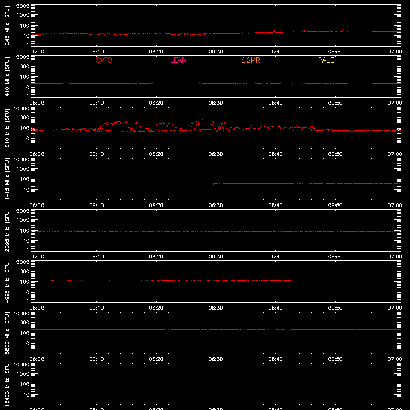Click the yellow PALE station label
The width and height of the screenshot is (410, 410).
click(326, 60)
